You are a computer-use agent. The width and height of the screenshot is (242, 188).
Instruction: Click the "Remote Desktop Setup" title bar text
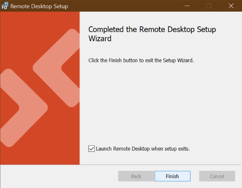[x=39, y=6]
